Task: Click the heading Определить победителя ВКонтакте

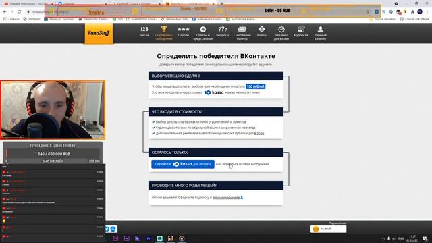Action: click(x=216, y=56)
